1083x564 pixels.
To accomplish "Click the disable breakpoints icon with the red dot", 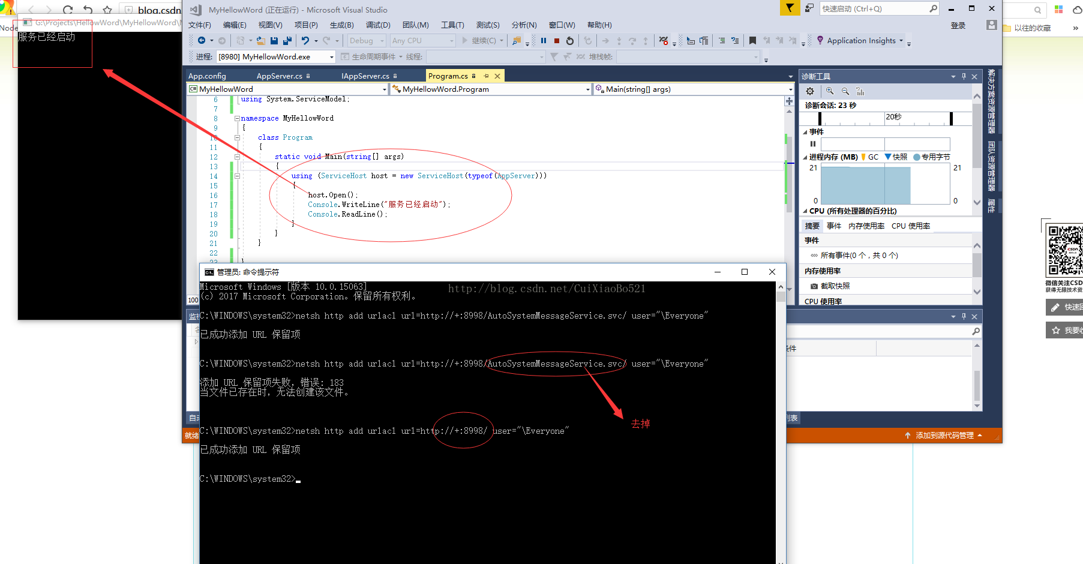I will tap(663, 40).
